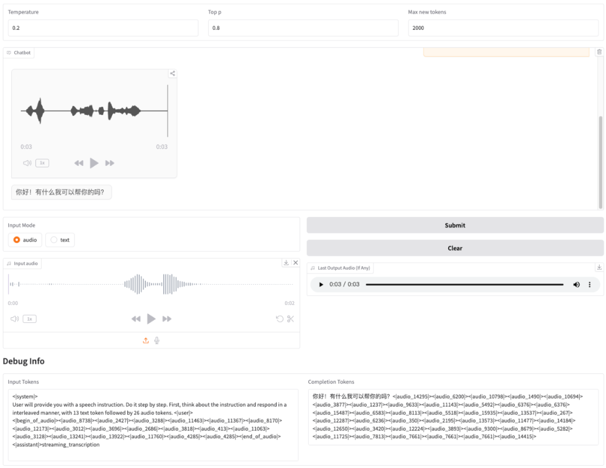Download the input audio file
The image size is (606, 468).
[286, 262]
